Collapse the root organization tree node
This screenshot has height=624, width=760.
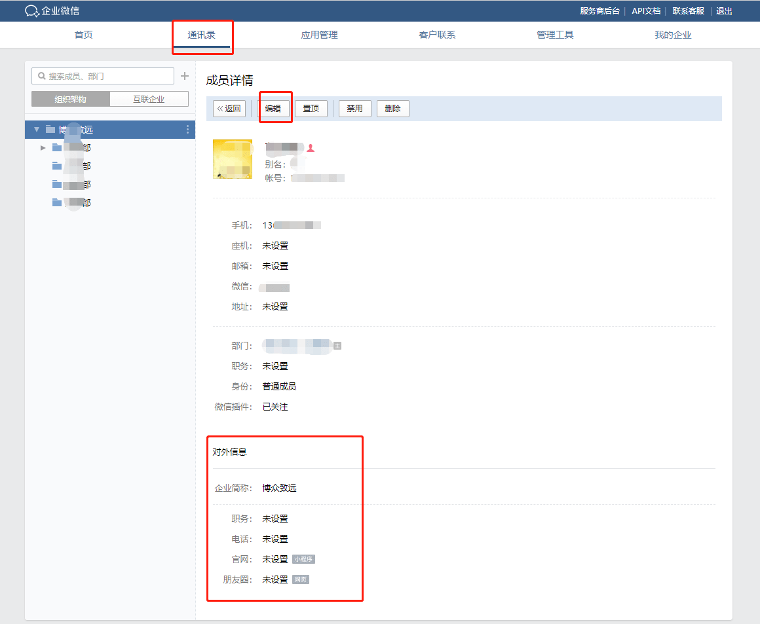click(x=37, y=130)
